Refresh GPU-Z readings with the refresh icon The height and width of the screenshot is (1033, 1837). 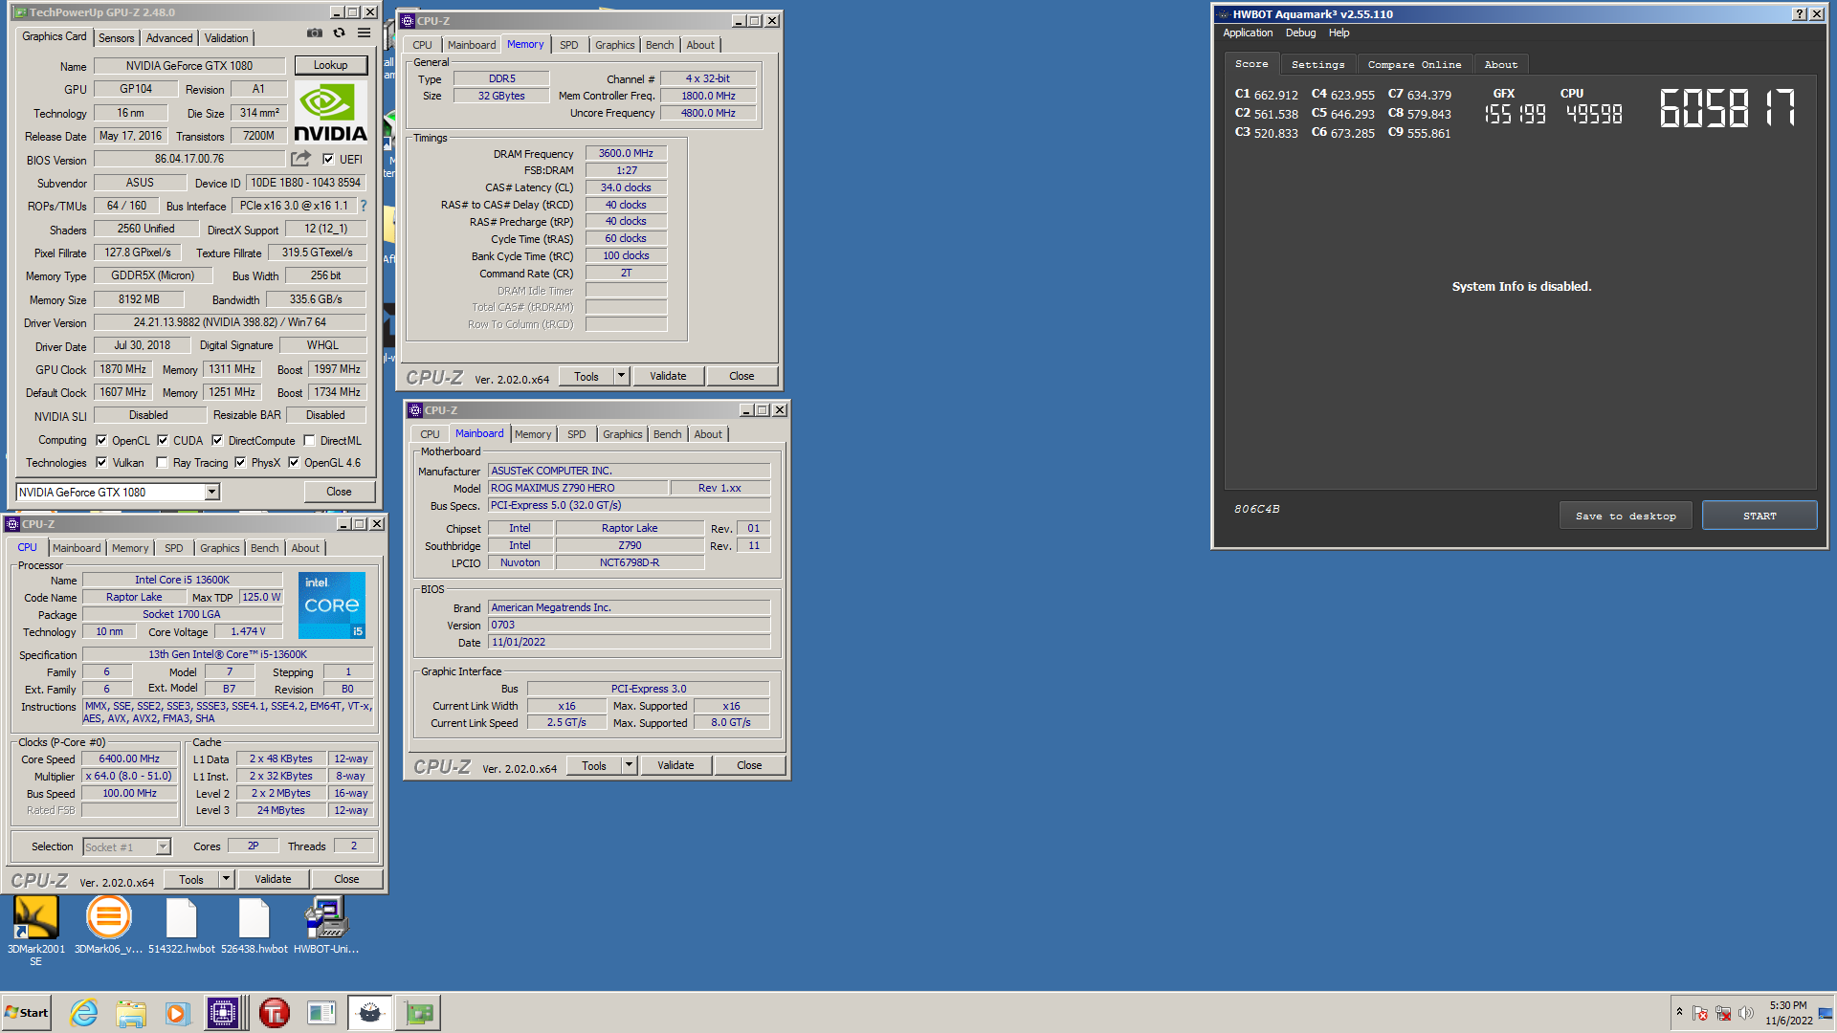339,33
